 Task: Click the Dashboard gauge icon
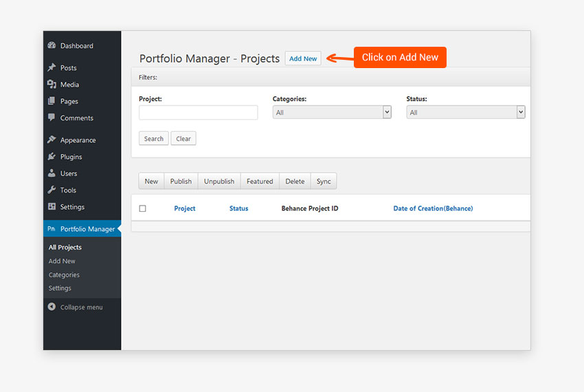(52, 46)
